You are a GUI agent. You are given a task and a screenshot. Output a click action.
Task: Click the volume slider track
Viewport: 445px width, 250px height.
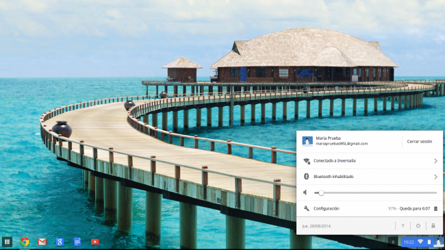click(375, 192)
